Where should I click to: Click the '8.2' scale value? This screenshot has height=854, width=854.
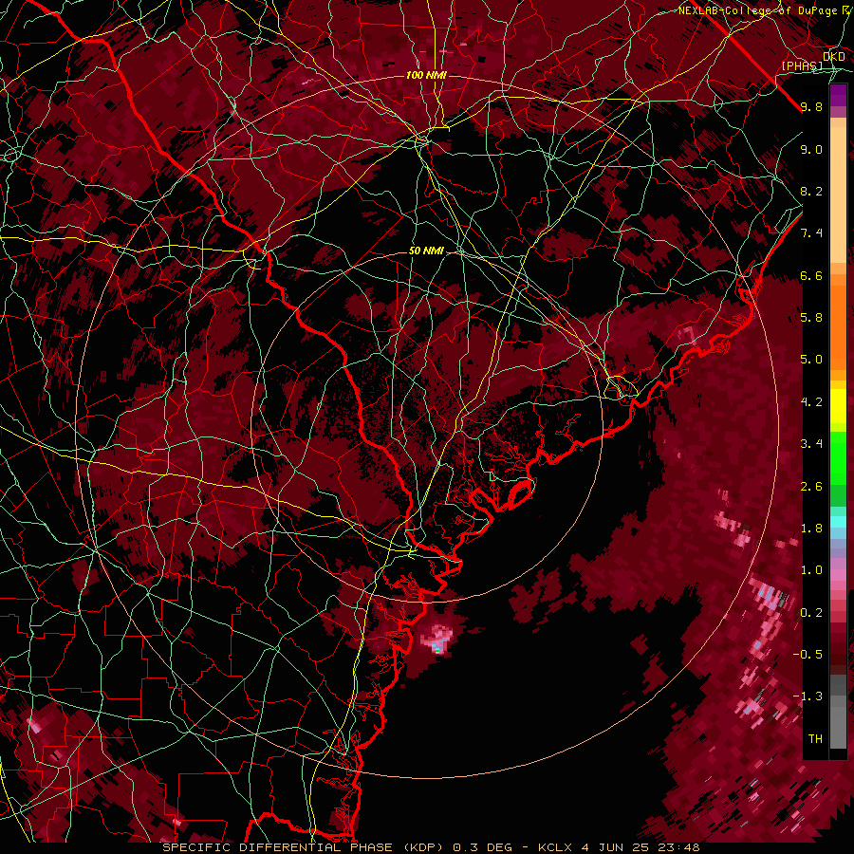coord(811,191)
